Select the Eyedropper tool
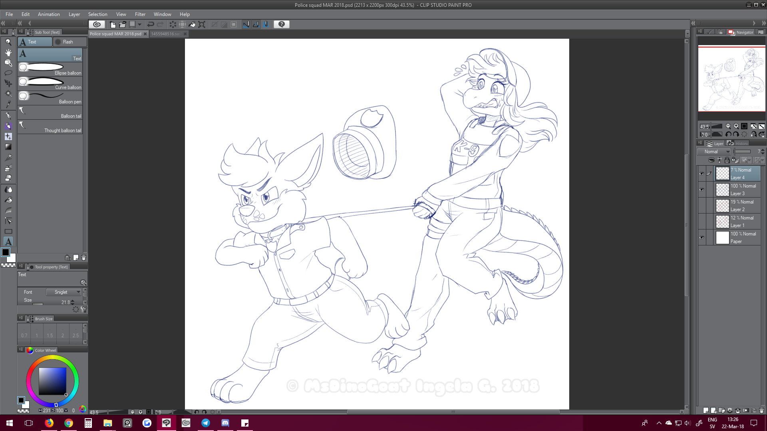Image resolution: width=767 pixels, height=431 pixels. [x=8, y=105]
